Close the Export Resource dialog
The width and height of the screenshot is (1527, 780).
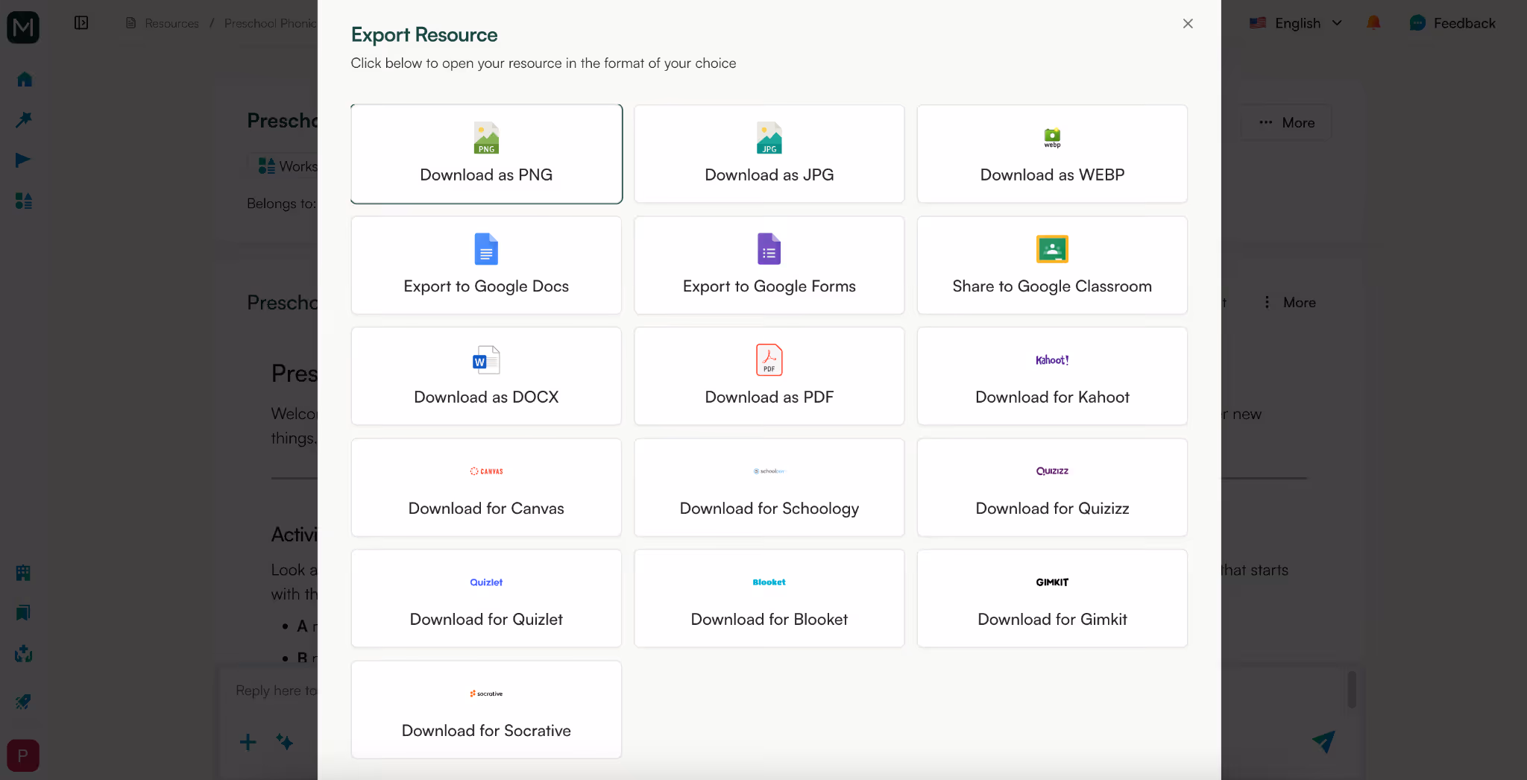(x=1188, y=24)
